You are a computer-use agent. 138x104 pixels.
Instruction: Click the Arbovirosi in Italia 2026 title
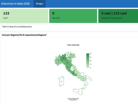[15, 4]
